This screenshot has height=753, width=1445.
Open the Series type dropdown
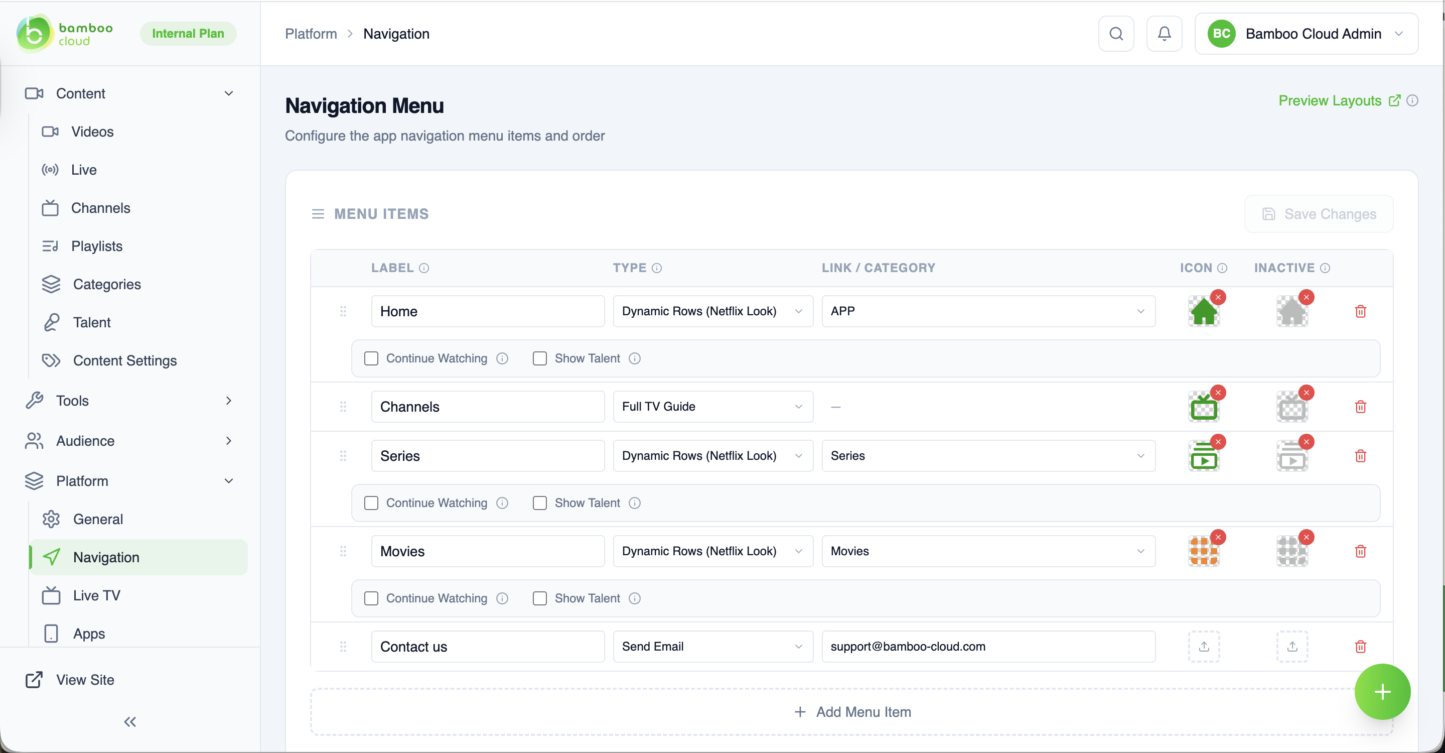[713, 456]
